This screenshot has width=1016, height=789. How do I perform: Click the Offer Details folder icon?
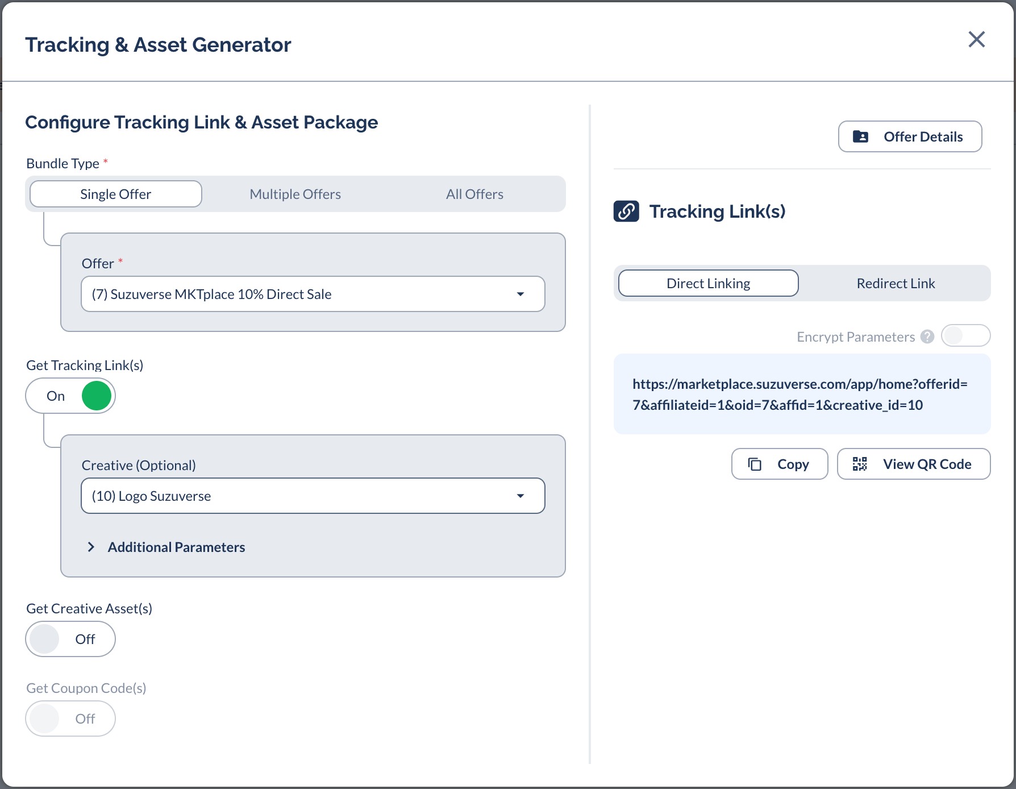860,136
